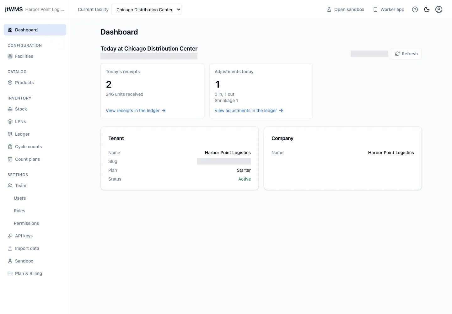The image size is (452, 314).
Task: Click the Stock boxes icon
Action: coord(10,109)
